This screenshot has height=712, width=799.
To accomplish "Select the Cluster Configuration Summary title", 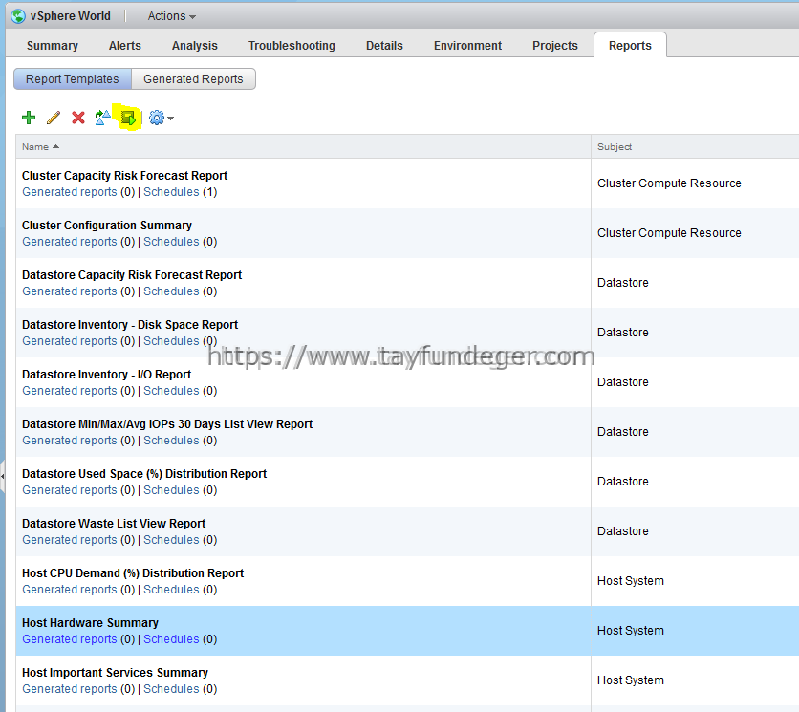I will 106,226.
